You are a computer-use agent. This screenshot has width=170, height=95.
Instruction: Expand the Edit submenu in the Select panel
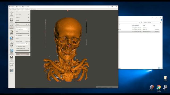23,12
